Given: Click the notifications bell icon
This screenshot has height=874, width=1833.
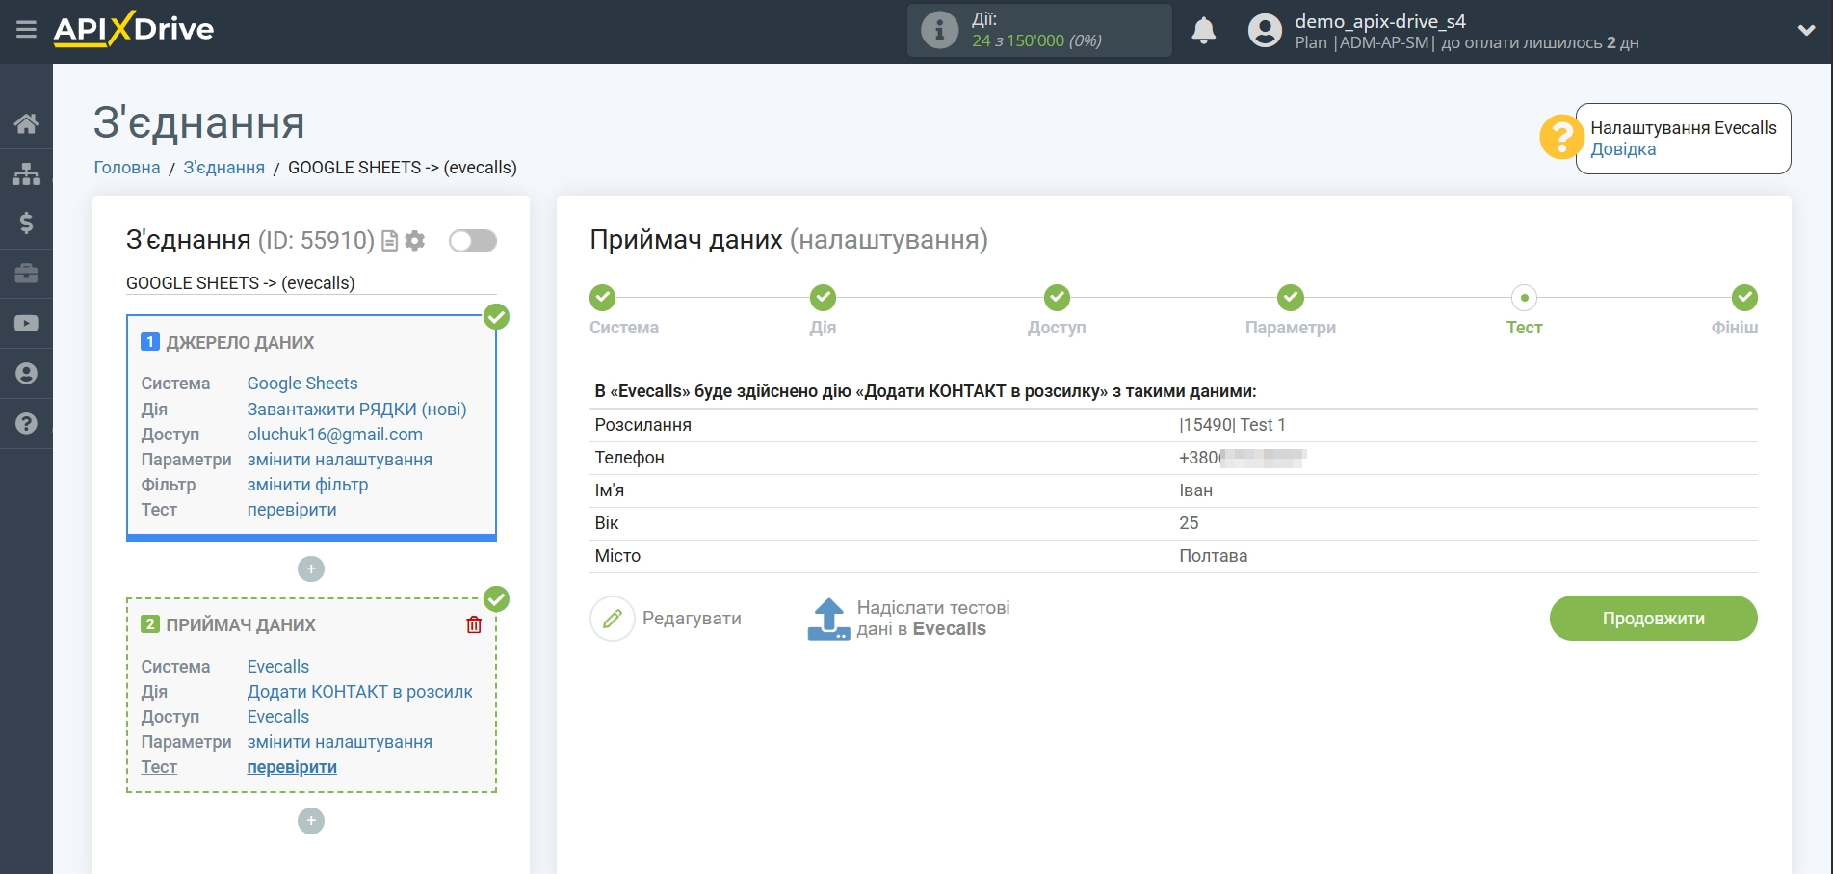Looking at the screenshot, I should pyautogui.click(x=1203, y=31).
